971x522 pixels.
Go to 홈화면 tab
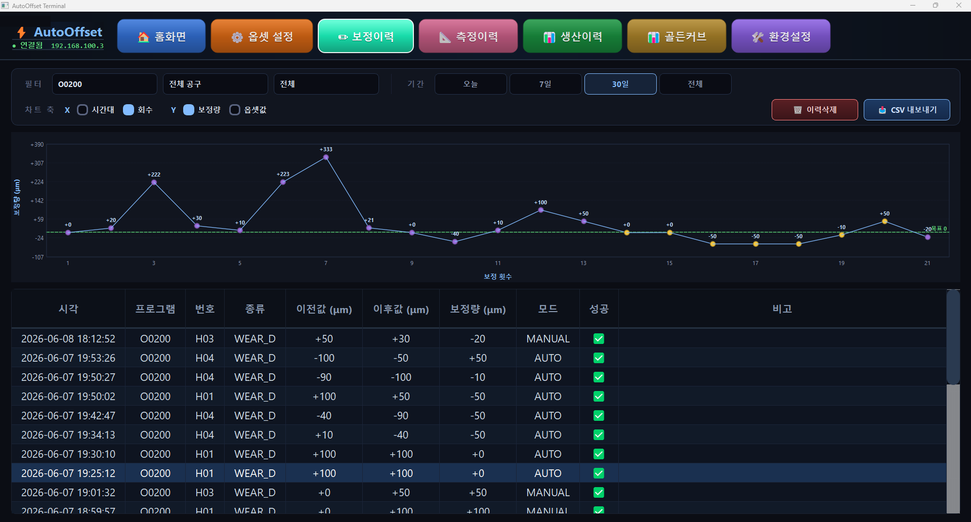[x=161, y=36]
